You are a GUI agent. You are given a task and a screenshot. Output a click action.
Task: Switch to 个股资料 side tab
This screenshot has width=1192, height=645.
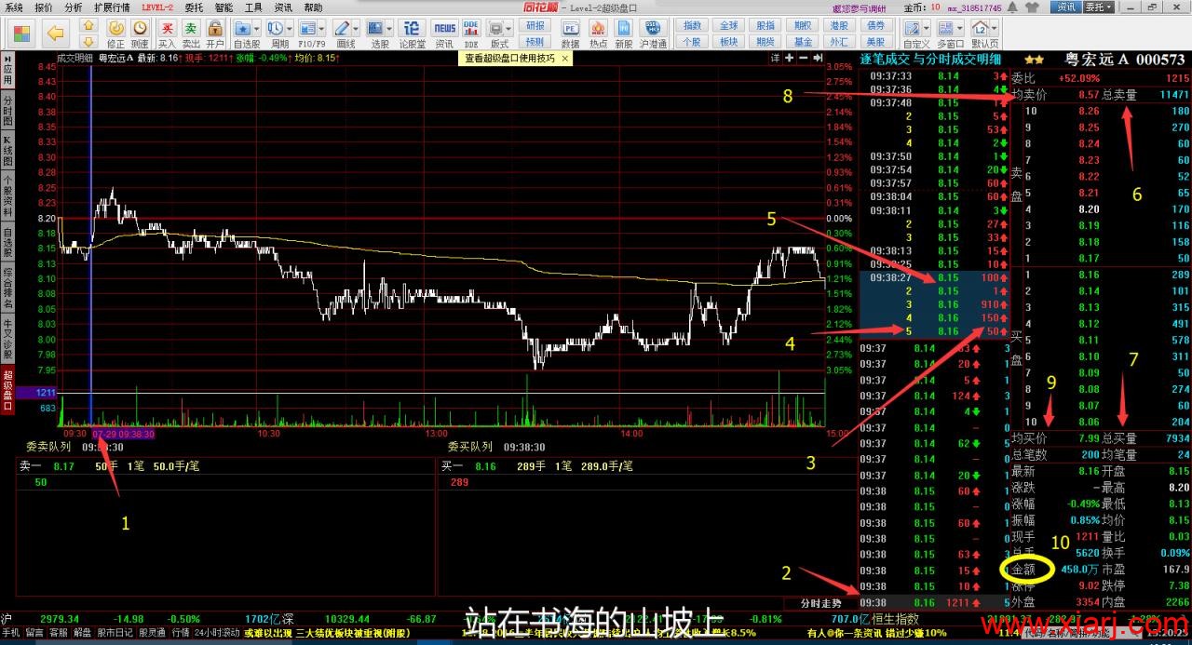click(7, 195)
